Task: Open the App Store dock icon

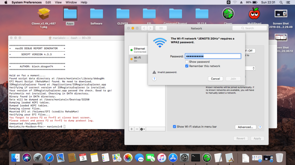Action: pos(173,158)
